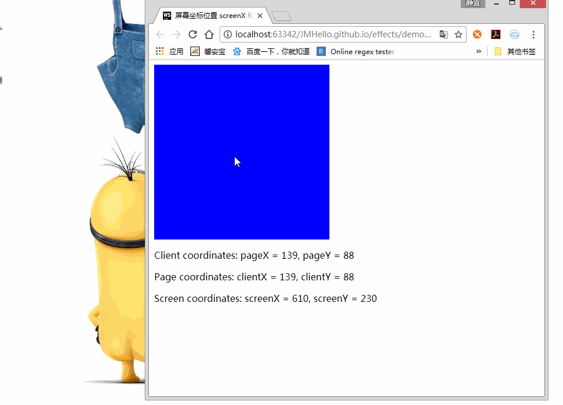Open the Chrome three-dot menu

[533, 34]
